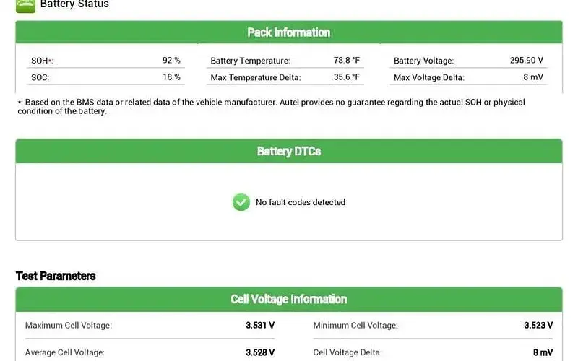Select the Minimum Cell Voltage 3.523 V value
This screenshot has height=361, width=578.
(x=538, y=326)
